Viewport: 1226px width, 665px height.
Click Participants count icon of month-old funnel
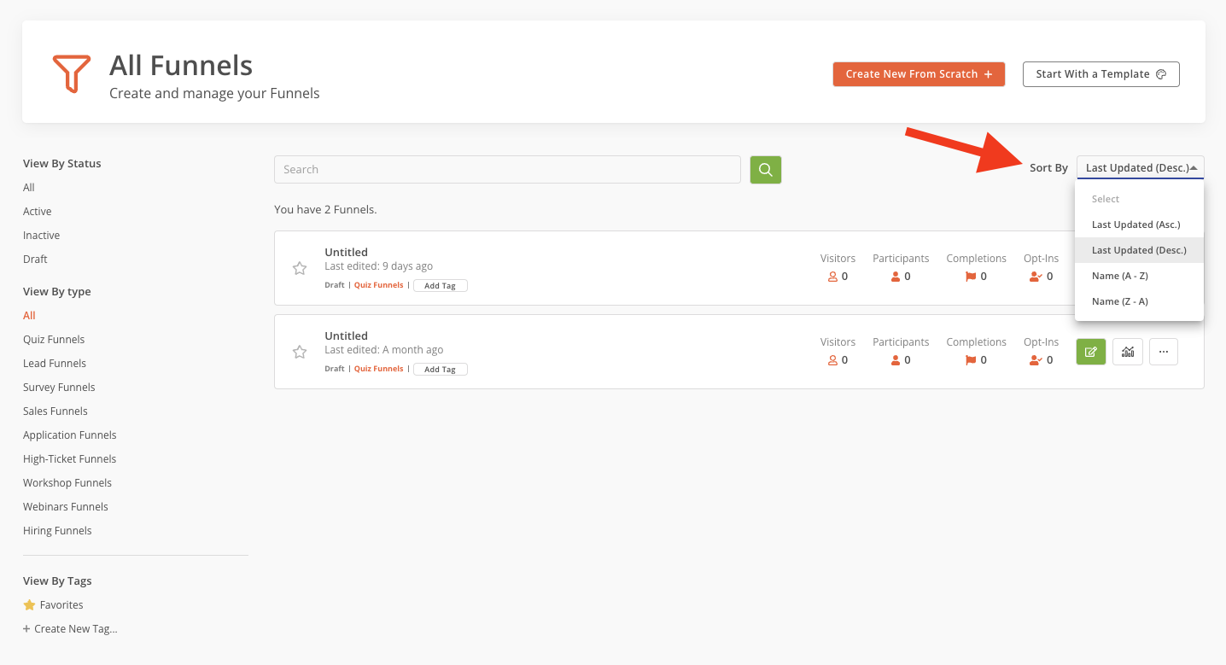pos(896,360)
